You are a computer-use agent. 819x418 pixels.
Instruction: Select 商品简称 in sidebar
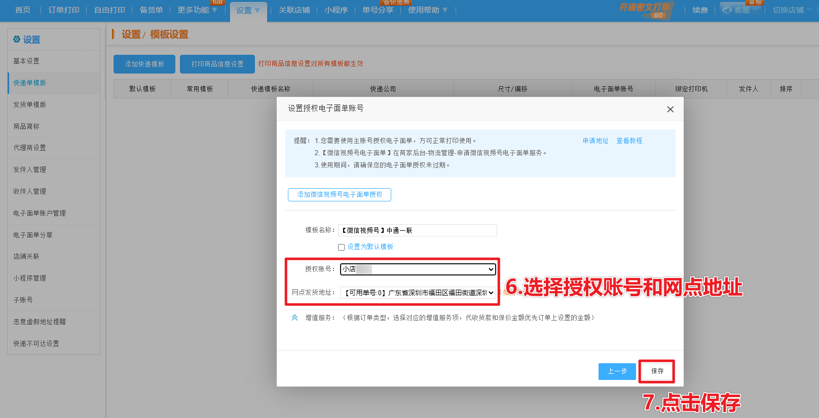[x=54, y=126]
